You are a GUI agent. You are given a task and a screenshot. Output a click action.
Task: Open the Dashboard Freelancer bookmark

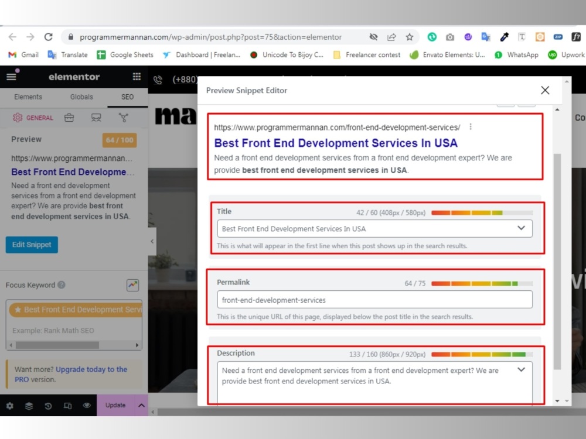[202, 55]
